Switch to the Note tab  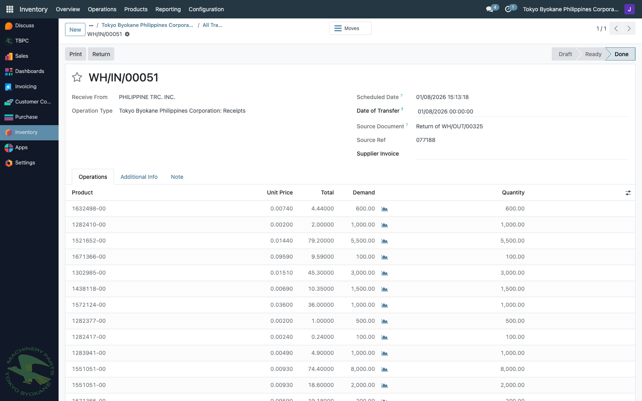click(177, 177)
